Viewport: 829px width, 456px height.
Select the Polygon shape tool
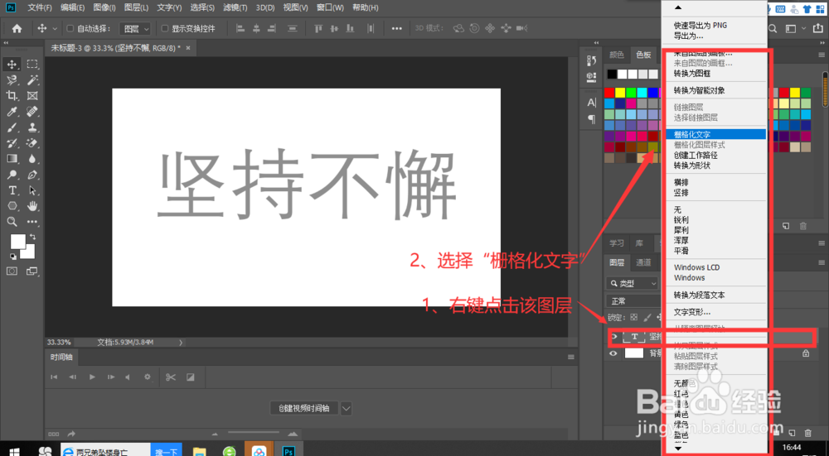tap(12, 206)
